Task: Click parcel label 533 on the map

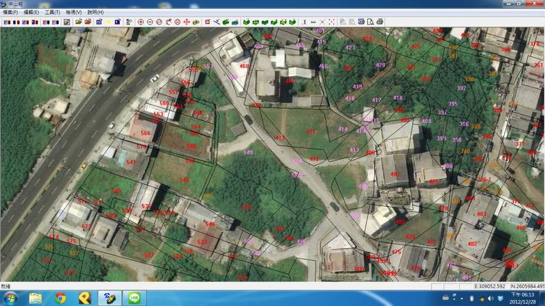Action: coord(202,242)
